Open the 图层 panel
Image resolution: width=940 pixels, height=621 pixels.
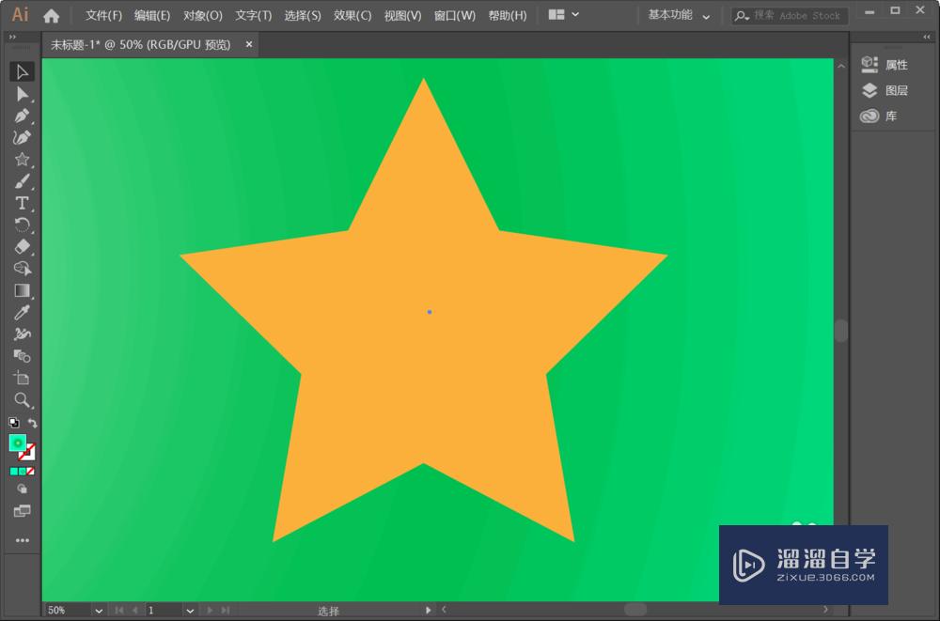tap(885, 90)
